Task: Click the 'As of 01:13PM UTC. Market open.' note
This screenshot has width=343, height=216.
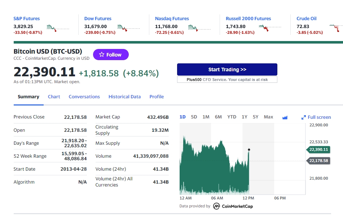Action: [47, 82]
